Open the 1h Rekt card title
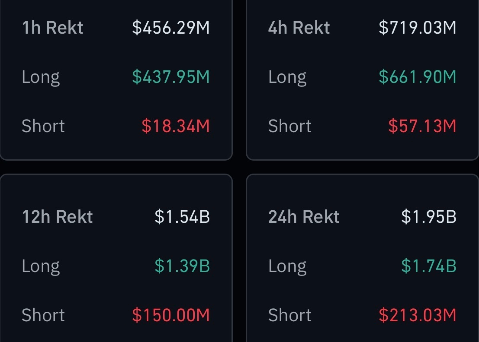Image resolution: width=479 pixels, height=342 pixels. click(52, 28)
